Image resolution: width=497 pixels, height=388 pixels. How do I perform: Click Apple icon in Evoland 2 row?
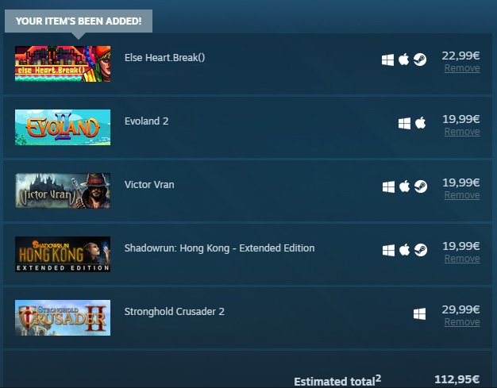pyautogui.click(x=420, y=122)
